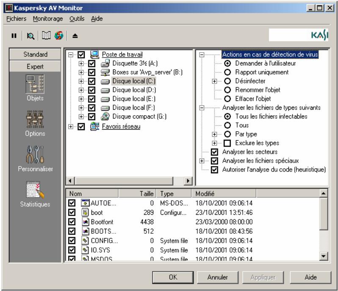Click the drive icon for Disque local (E:)
The width and height of the screenshot is (338, 291).
[x=105, y=99]
